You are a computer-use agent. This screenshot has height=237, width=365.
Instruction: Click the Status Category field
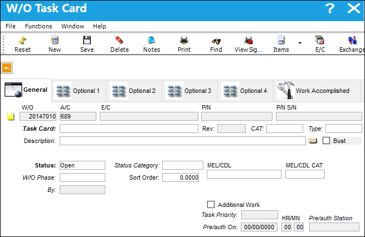[183, 165]
